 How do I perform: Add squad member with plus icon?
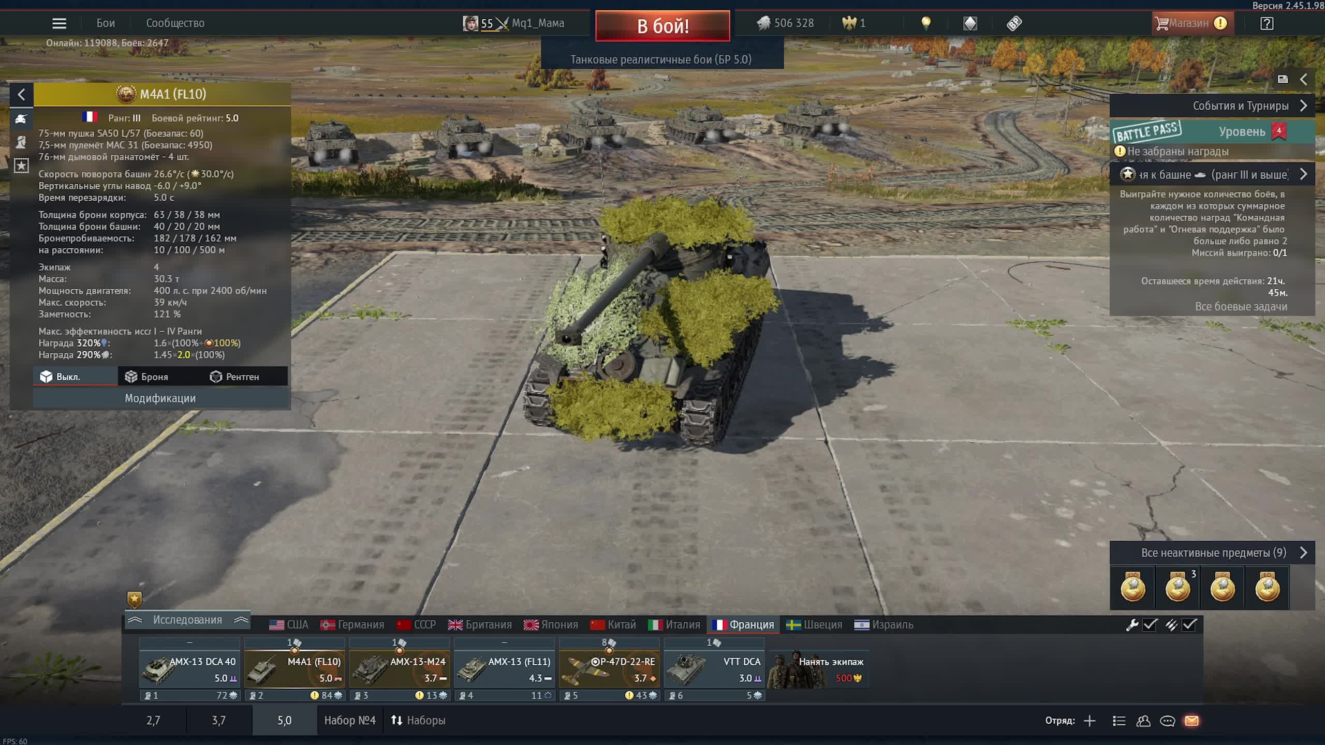1090,721
